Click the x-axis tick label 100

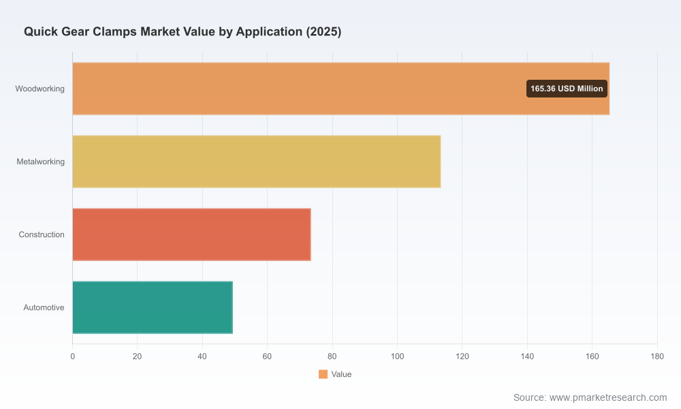pyautogui.click(x=398, y=357)
